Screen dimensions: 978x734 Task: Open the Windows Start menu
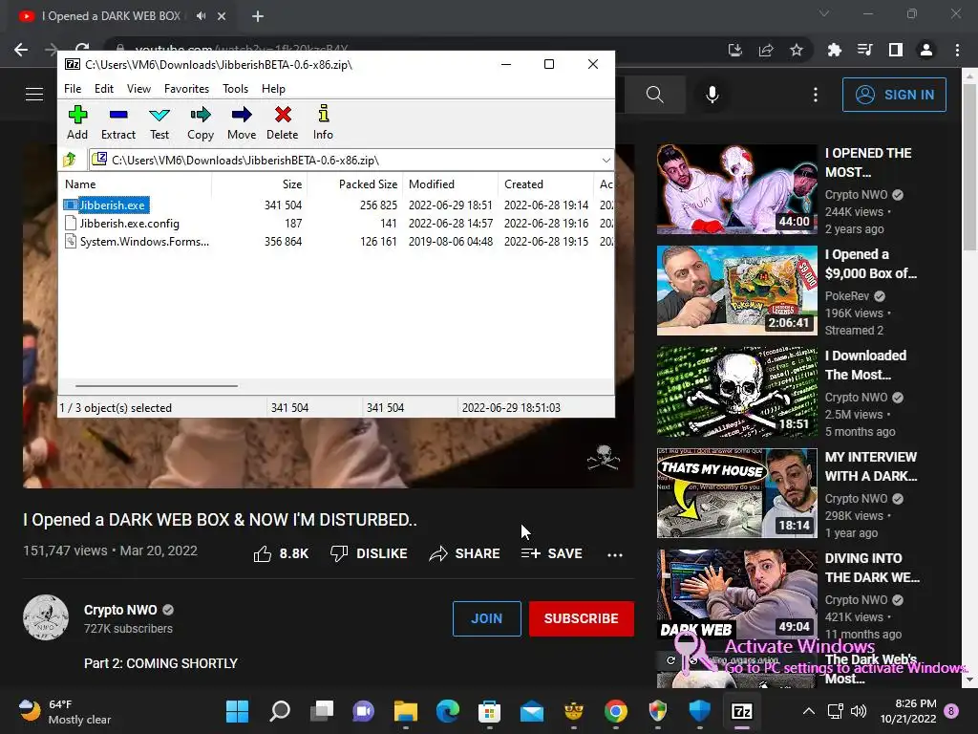click(237, 711)
